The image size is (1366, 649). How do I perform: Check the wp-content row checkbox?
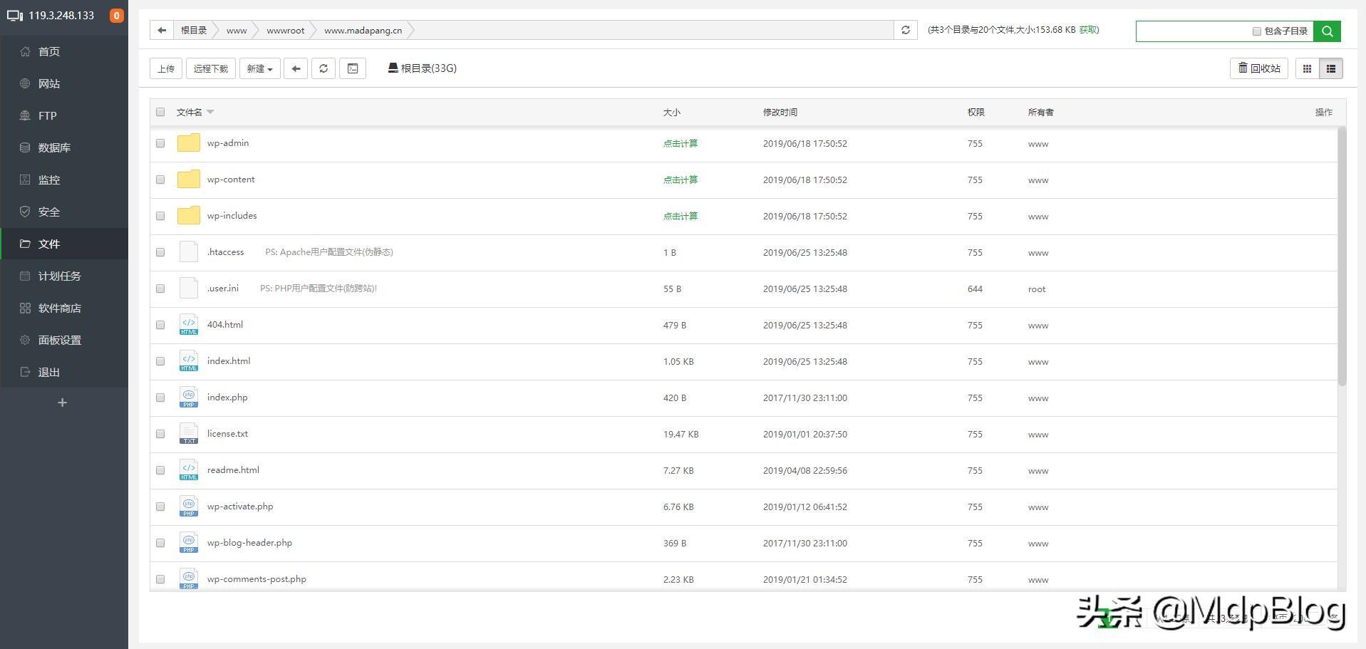pos(160,180)
